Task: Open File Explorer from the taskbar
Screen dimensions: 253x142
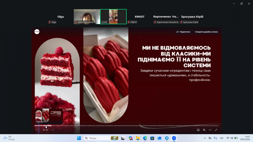Action: click(138, 138)
